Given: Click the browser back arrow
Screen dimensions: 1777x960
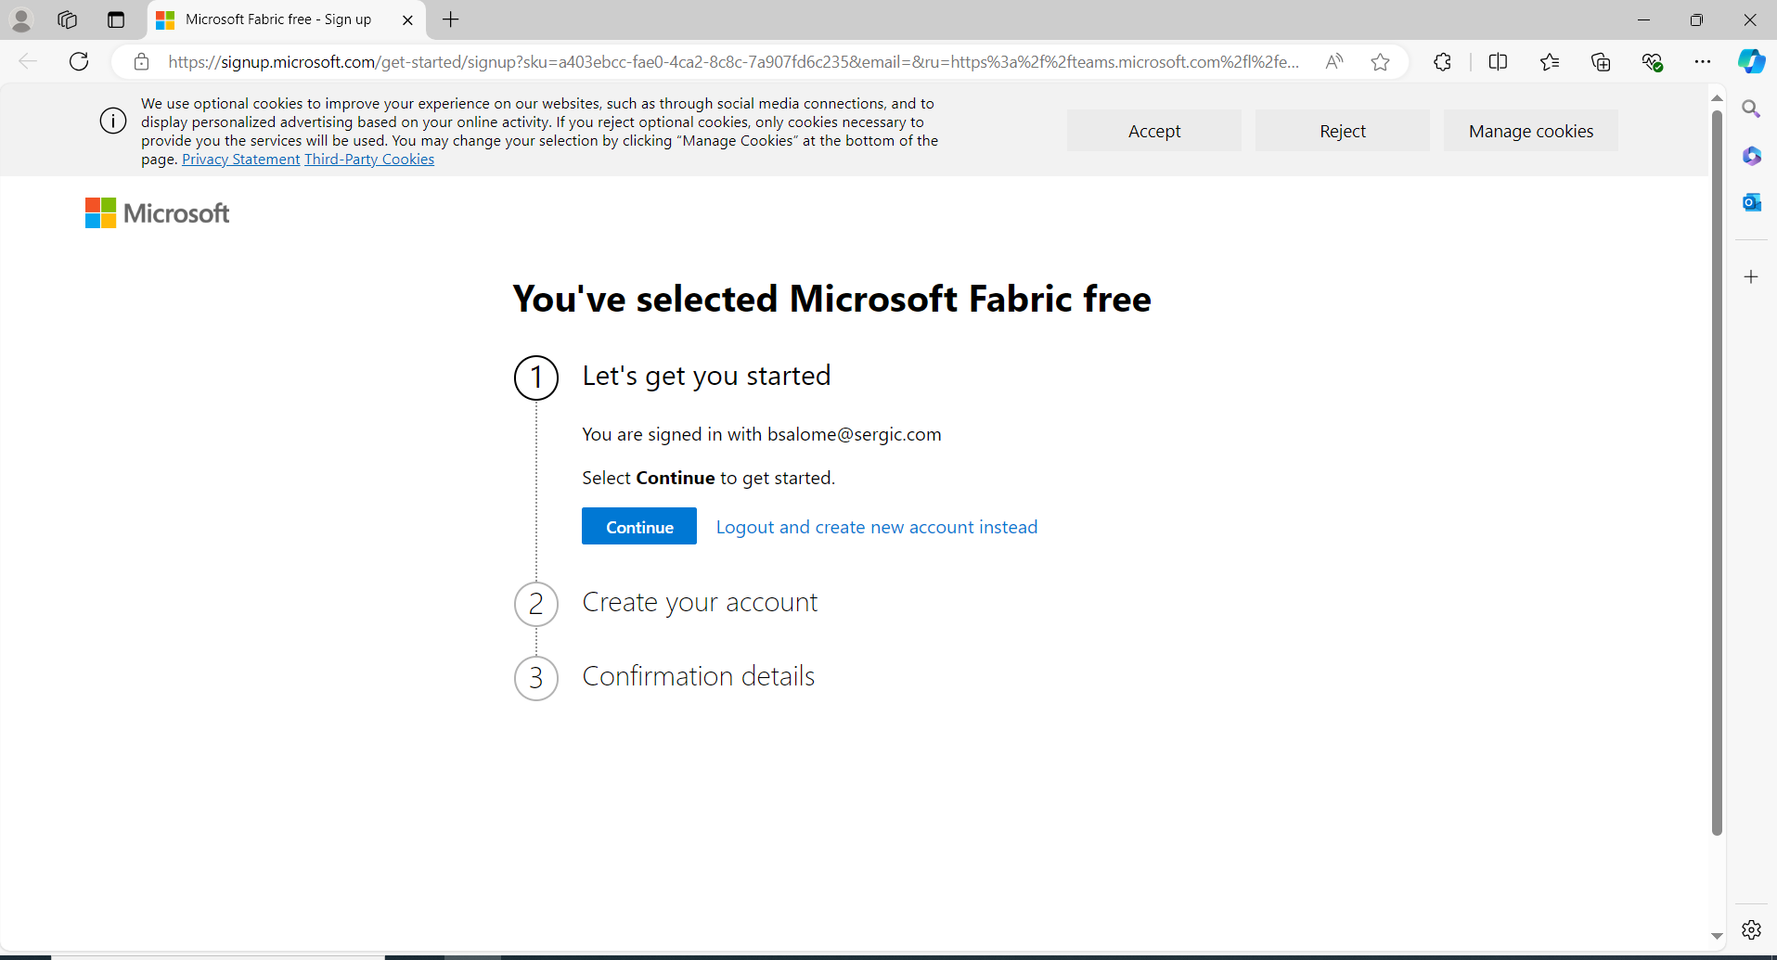Looking at the screenshot, I should pyautogui.click(x=28, y=61).
